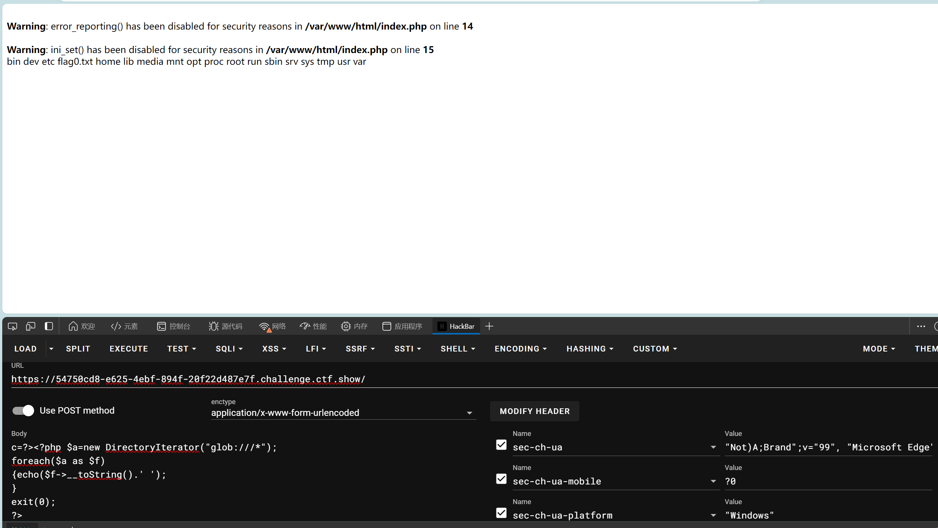Switch to the HackBar tab
938x528 pixels.
click(x=456, y=326)
